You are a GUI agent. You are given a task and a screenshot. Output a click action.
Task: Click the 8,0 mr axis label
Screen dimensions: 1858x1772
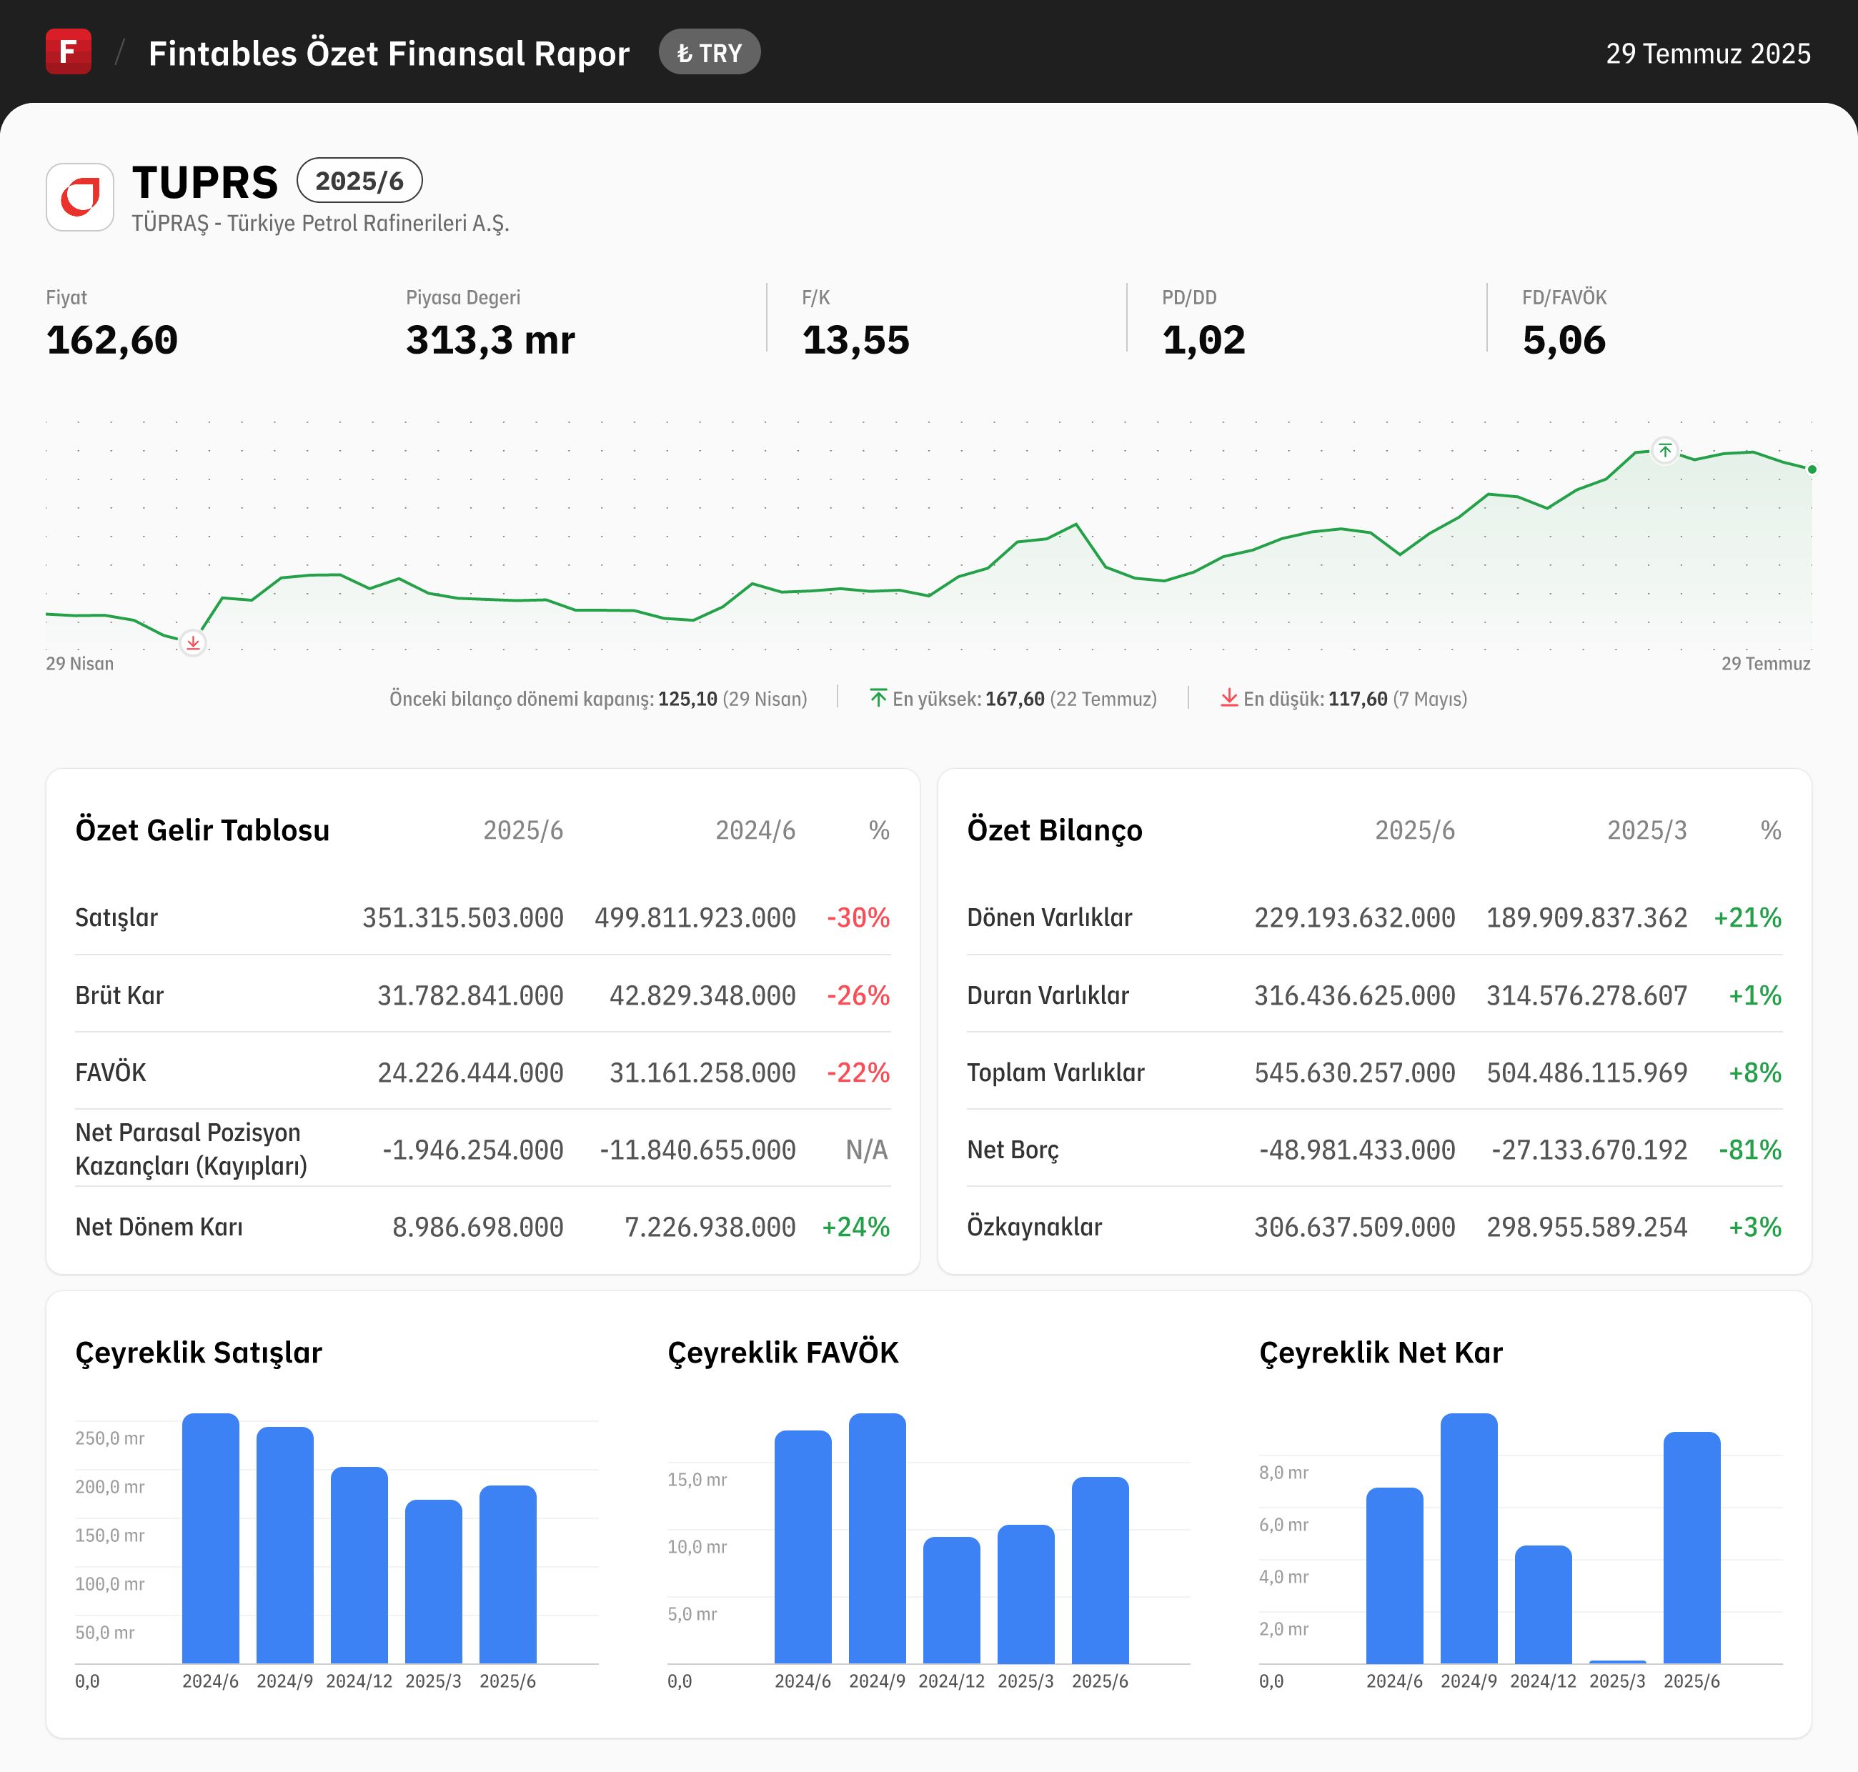pos(1283,1473)
